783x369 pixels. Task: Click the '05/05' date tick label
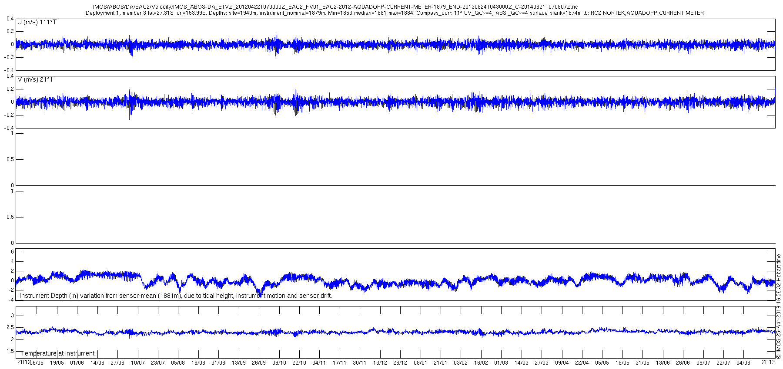(x=602, y=363)
